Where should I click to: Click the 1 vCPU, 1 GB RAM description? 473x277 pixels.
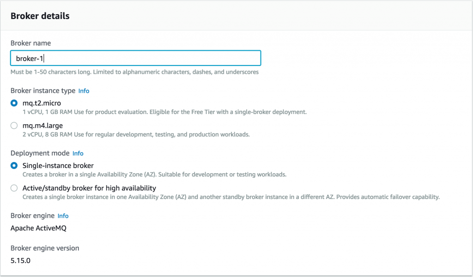point(165,112)
